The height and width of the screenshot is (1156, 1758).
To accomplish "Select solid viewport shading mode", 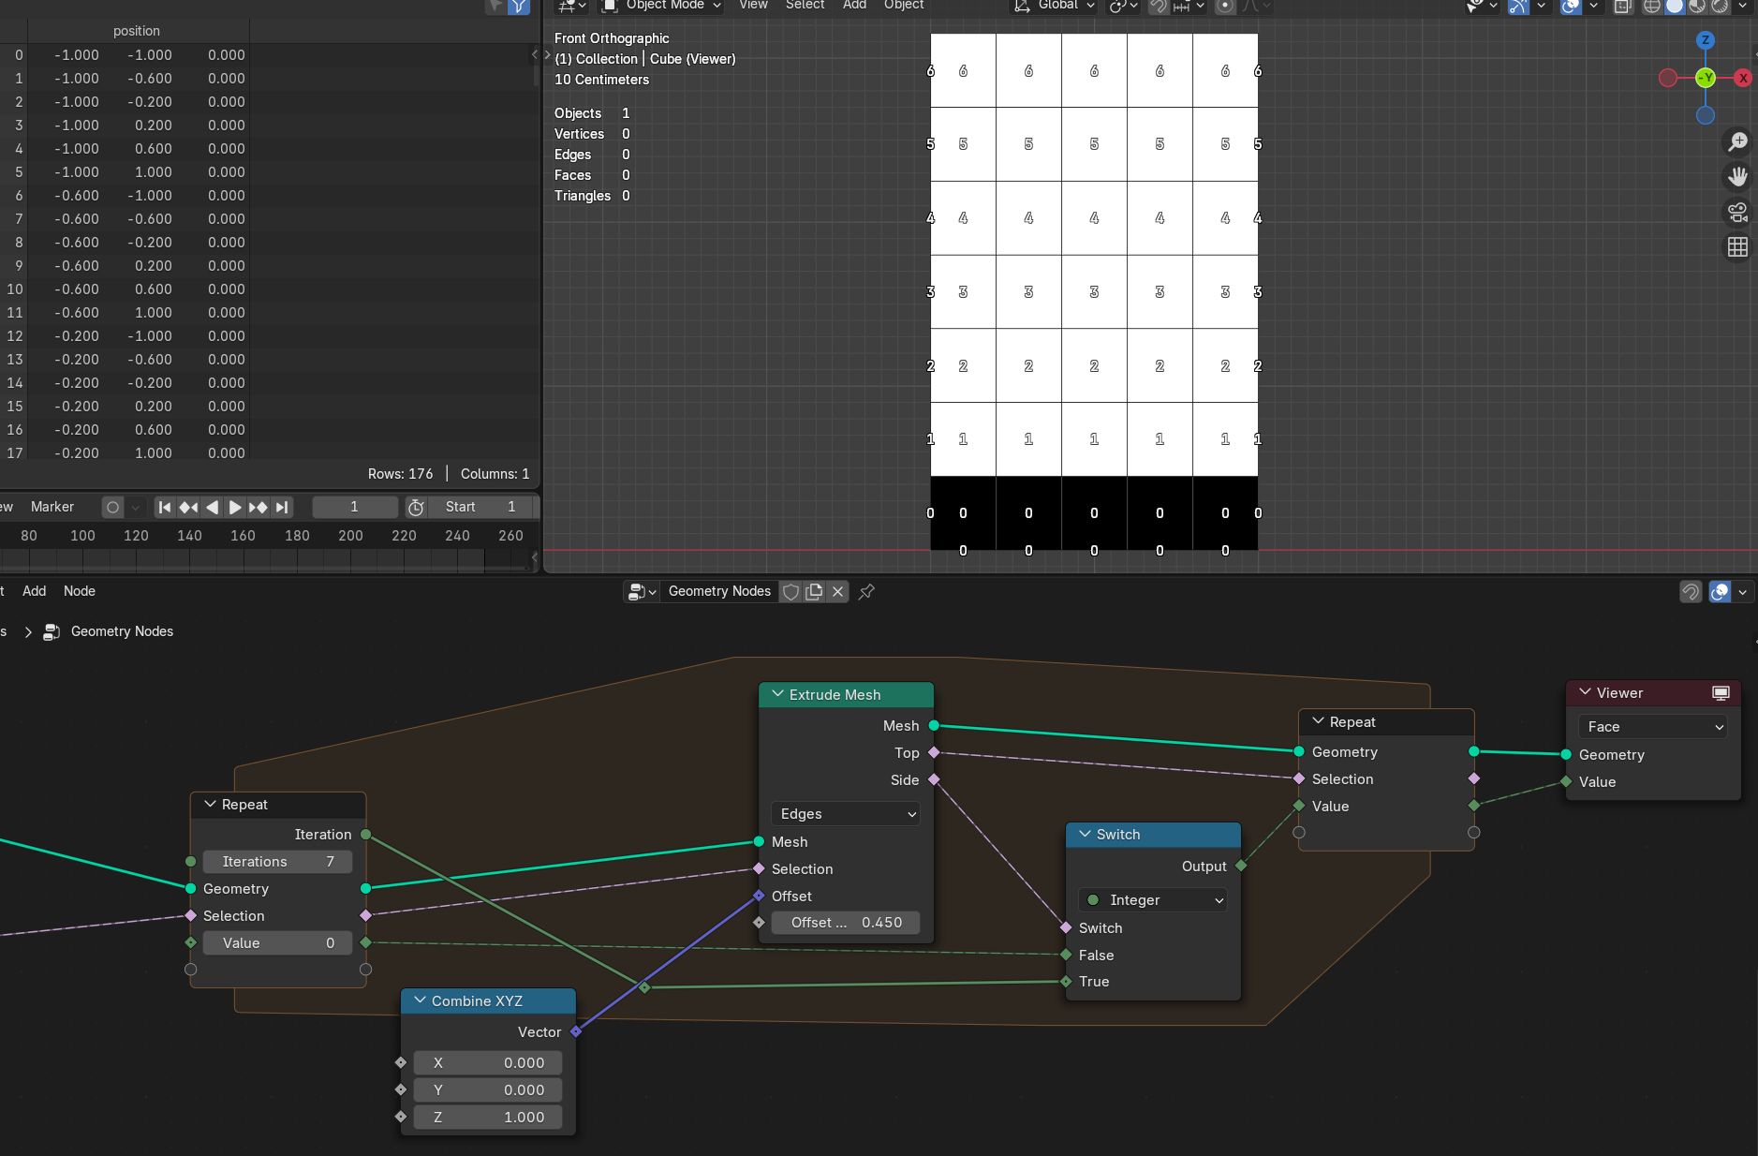I will coord(1675,6).
